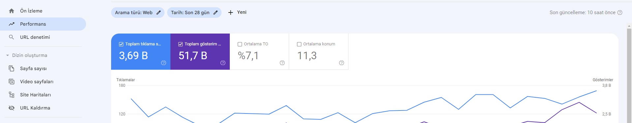The width and height of the screenshot is (632, 123).
Task: Enable the Ortalama konum checkbox
Action: pyautogui.click(x=299, y=44)
